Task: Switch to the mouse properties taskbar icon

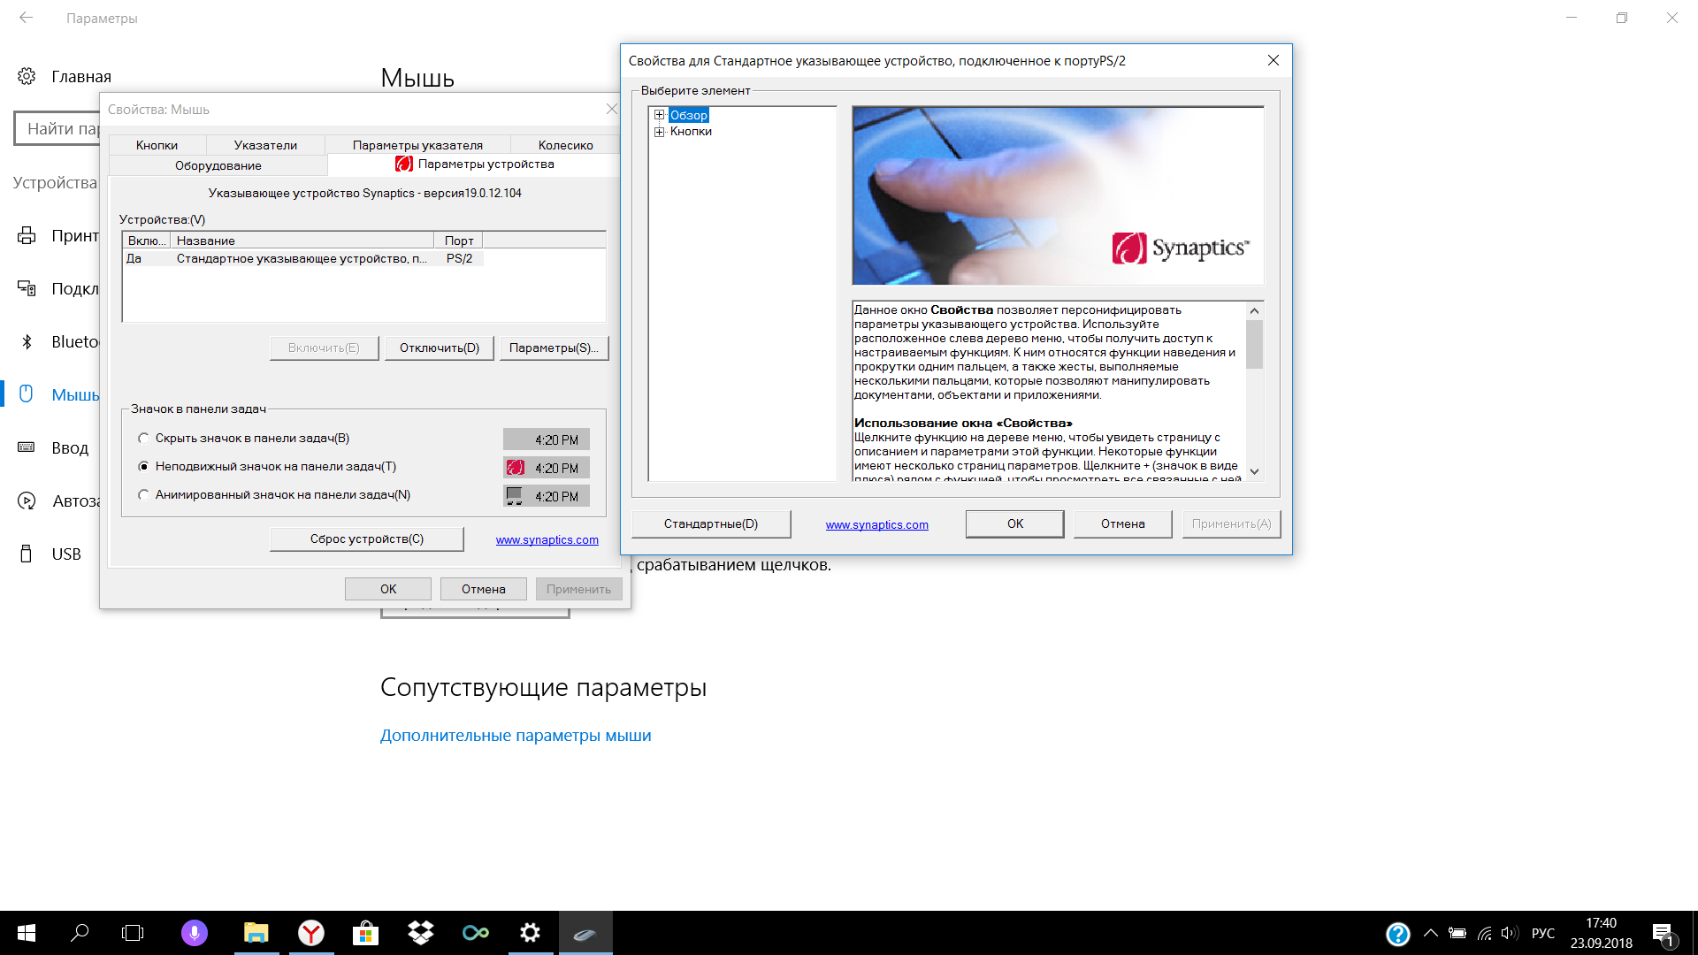Action: pos(585,933)
